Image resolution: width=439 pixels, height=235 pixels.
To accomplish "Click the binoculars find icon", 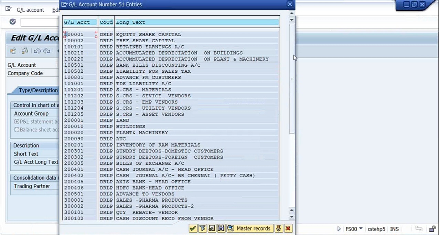I will [221, 228].
